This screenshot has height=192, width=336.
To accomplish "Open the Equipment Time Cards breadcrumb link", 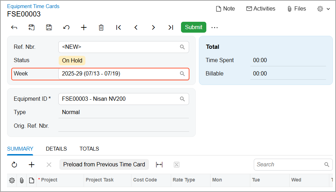I will (33, 6).
